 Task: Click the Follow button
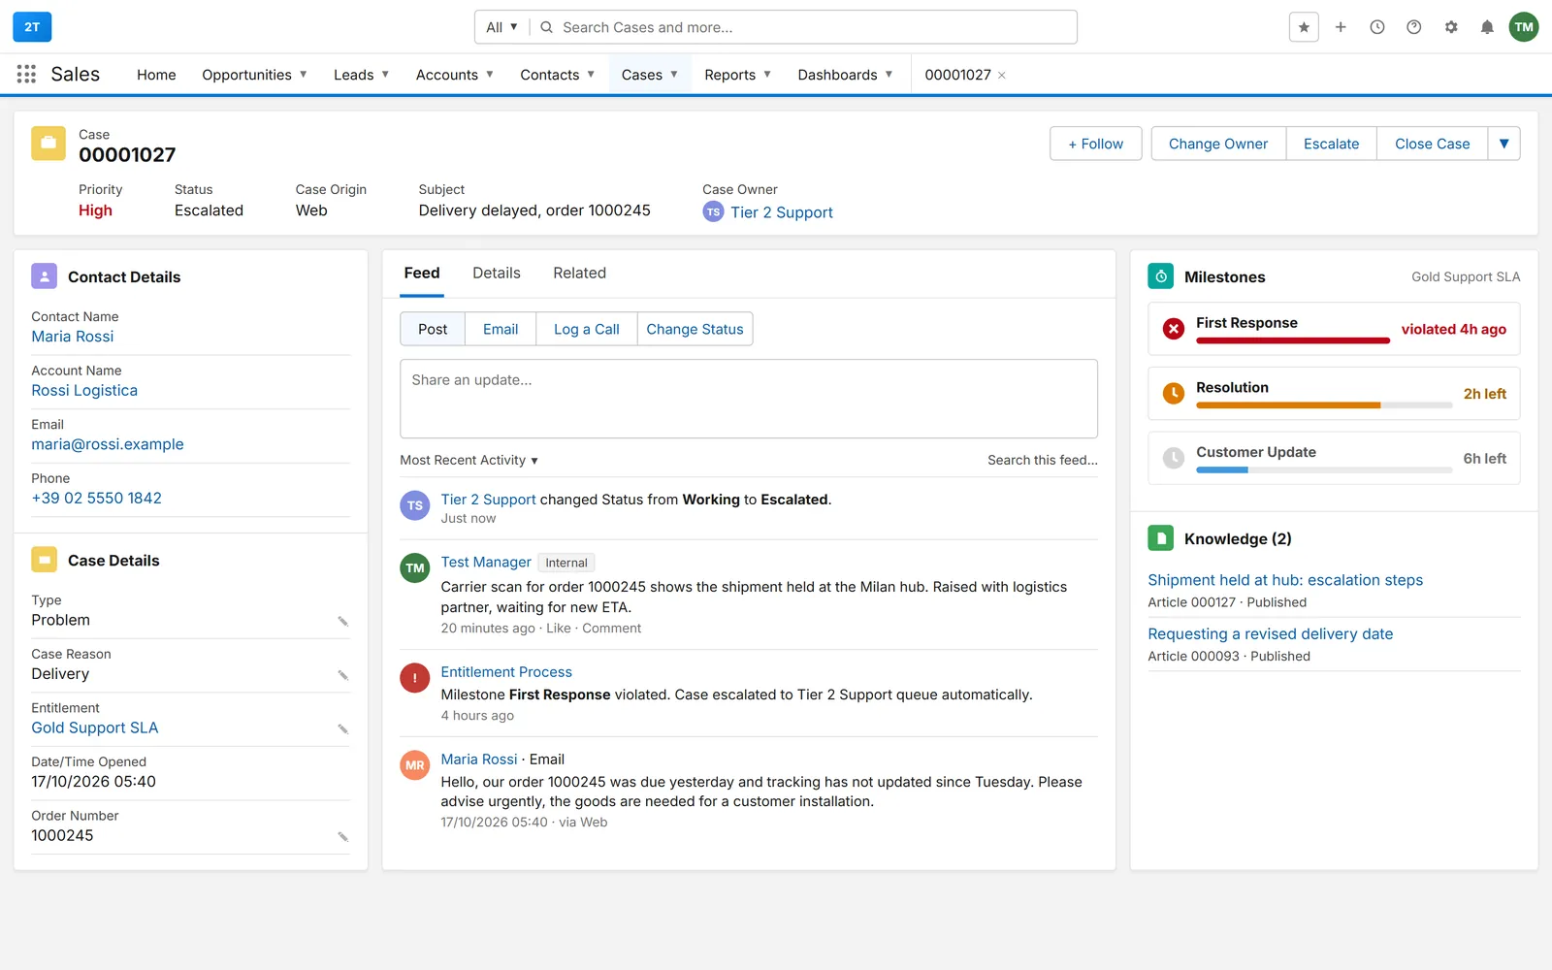[x=1095, y=144]
